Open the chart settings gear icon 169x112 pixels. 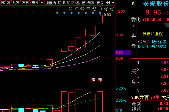(x=71, y=9)
